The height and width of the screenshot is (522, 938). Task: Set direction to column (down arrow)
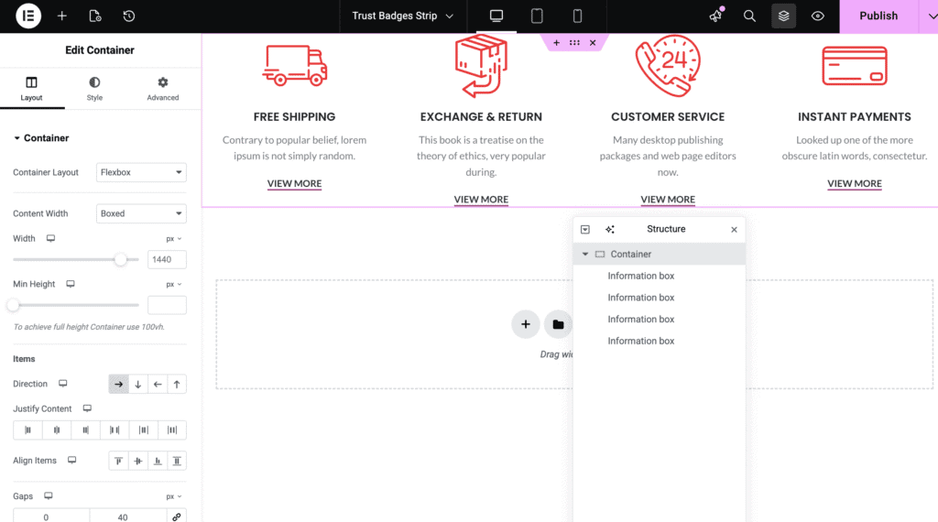[x=138, y=384]
